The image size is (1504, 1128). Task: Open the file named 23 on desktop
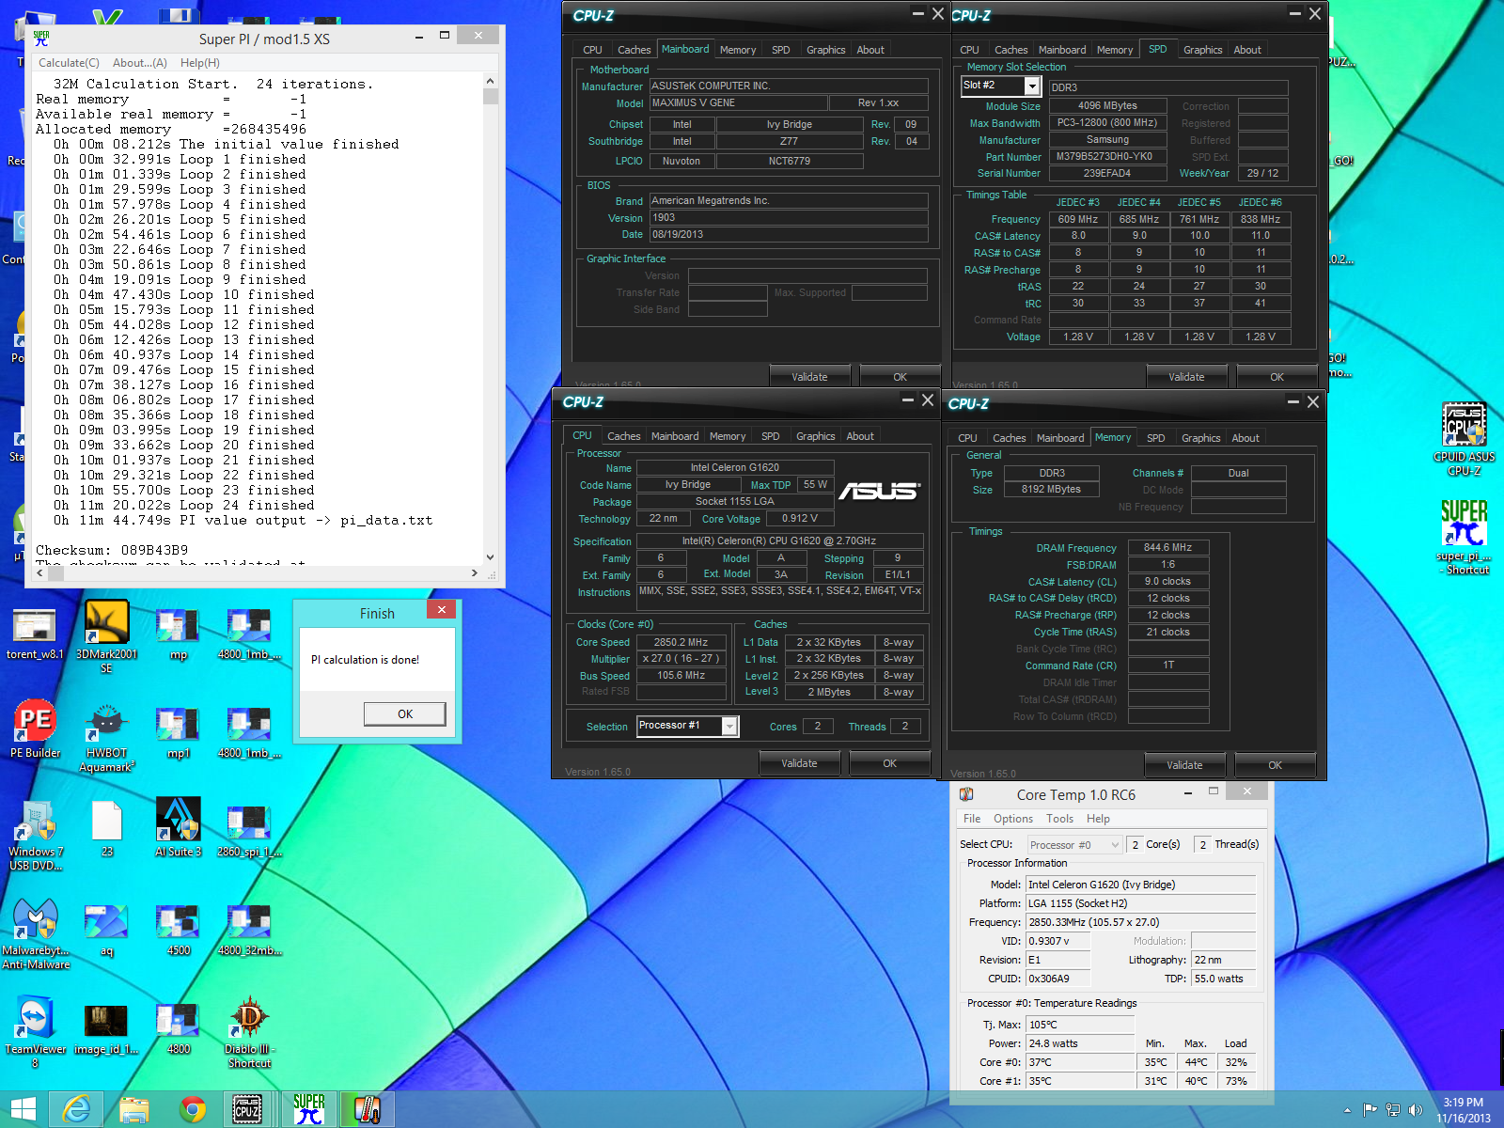point(106,828)
